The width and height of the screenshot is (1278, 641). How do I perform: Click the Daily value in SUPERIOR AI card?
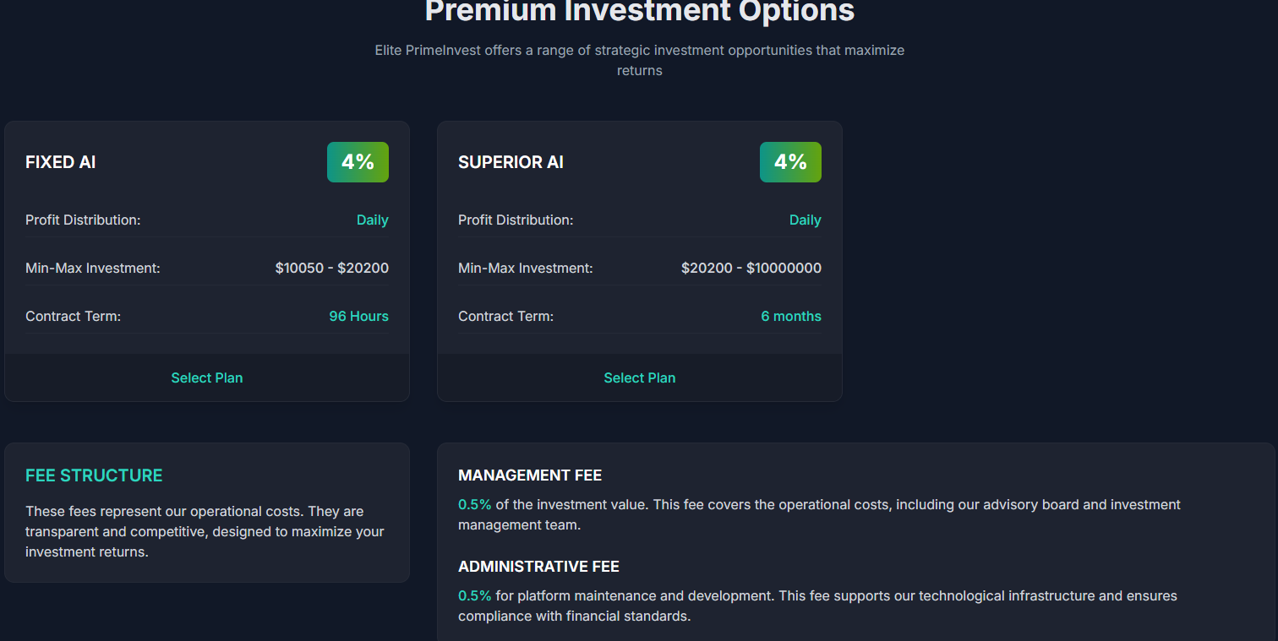805,220
